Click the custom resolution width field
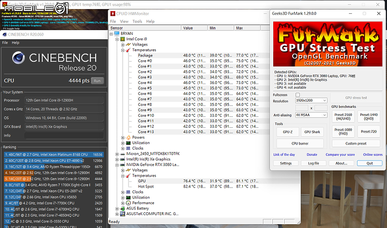 pyautogui.click(x=302, y=108)
